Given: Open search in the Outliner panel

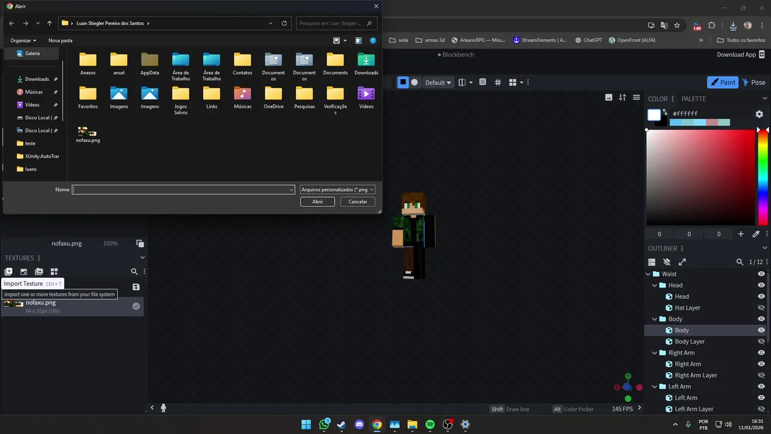Looking at the screenshot, I should coord(740,262).
